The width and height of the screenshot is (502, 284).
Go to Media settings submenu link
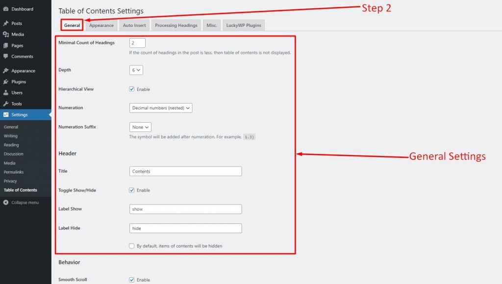10,163
